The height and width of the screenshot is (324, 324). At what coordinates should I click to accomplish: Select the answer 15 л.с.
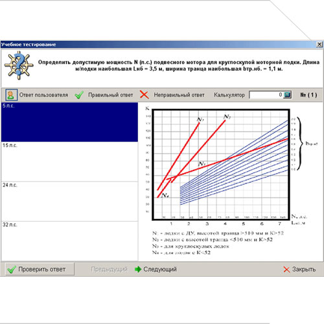pyautogui.click(x=69, y=161)
